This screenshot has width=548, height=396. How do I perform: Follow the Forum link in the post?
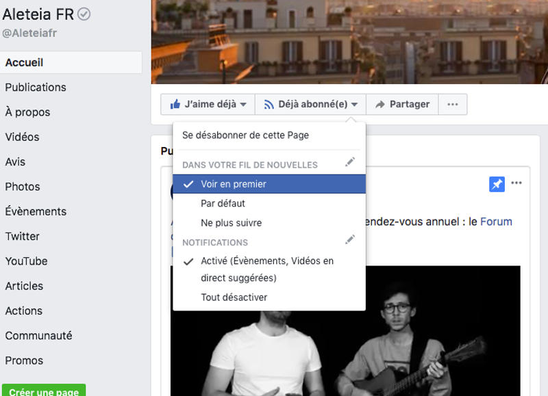(496, 222)
